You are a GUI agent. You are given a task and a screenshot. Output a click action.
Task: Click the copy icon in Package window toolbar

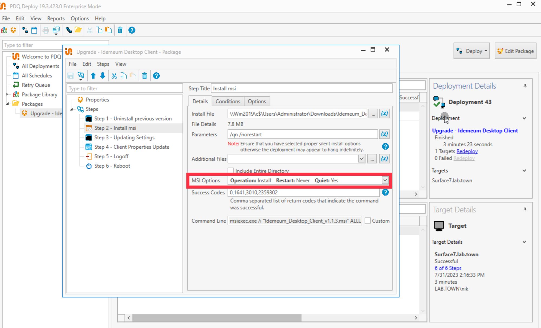pos(124,76)
